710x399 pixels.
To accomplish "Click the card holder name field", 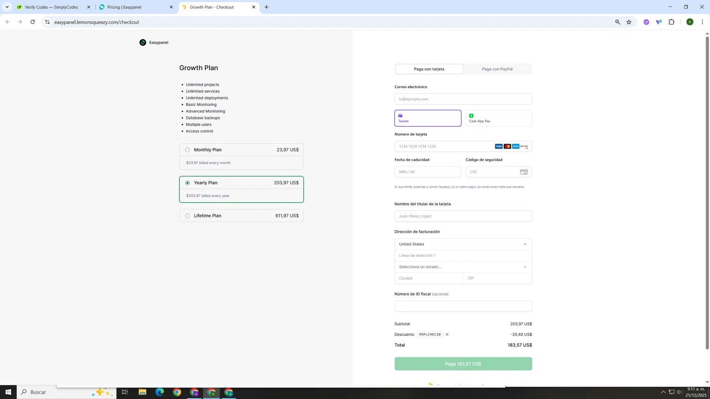I will 463,216.
